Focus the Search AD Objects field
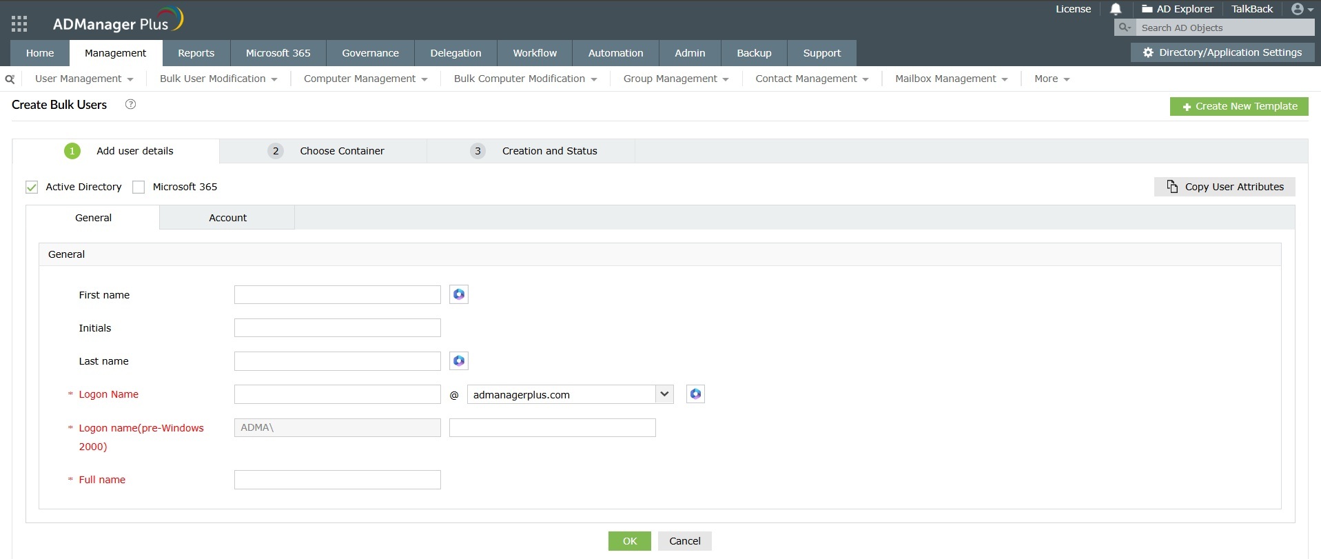1321x559 pixels. [1225, 28]
